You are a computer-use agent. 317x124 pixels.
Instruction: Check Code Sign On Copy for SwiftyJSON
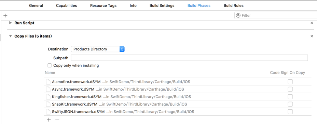pos(290,112)
